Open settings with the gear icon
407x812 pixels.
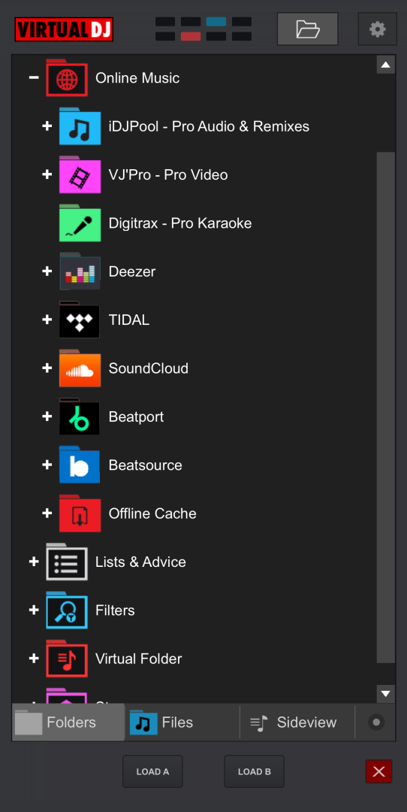[x=378, y=29]
